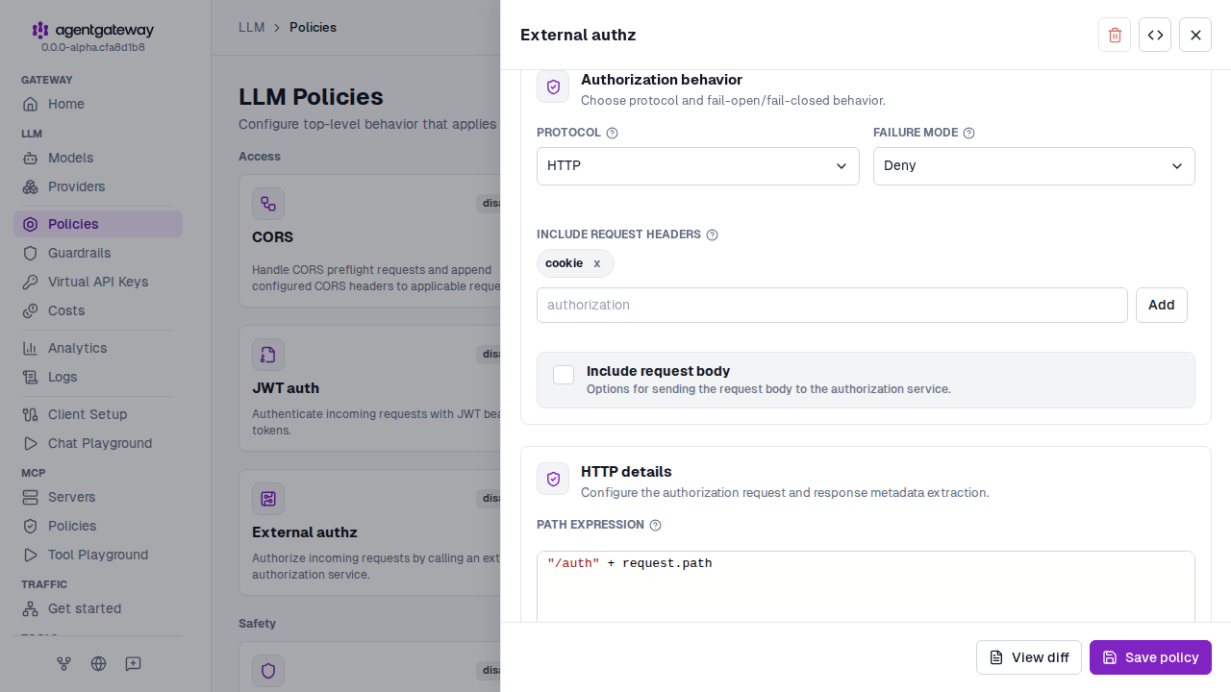Open Tool Playground

click(98, 555)
